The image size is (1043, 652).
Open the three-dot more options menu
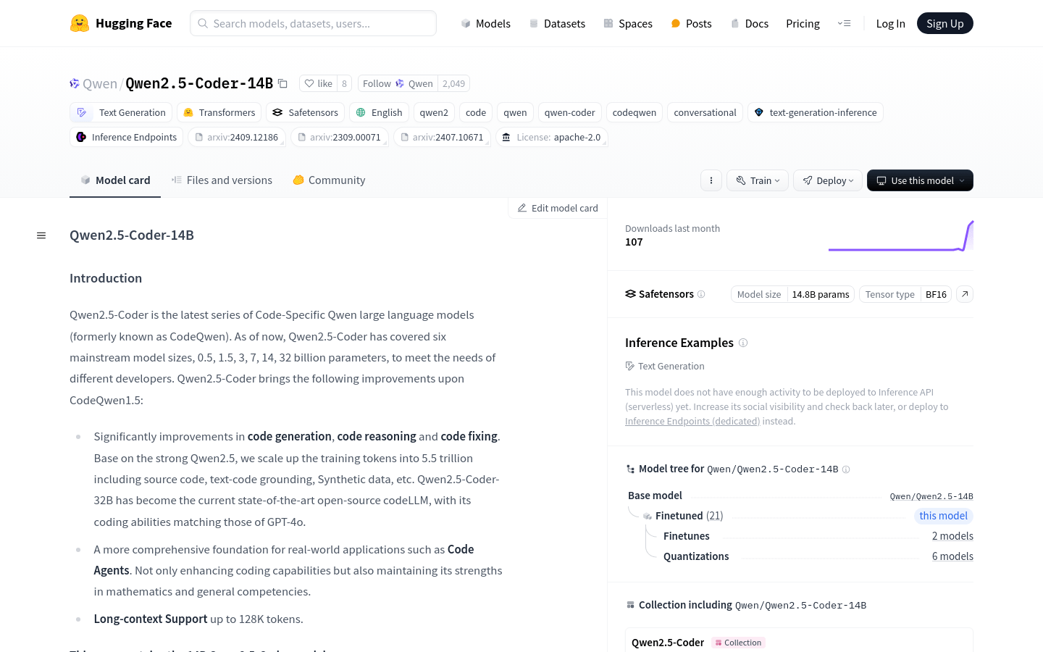click(711, 180)
